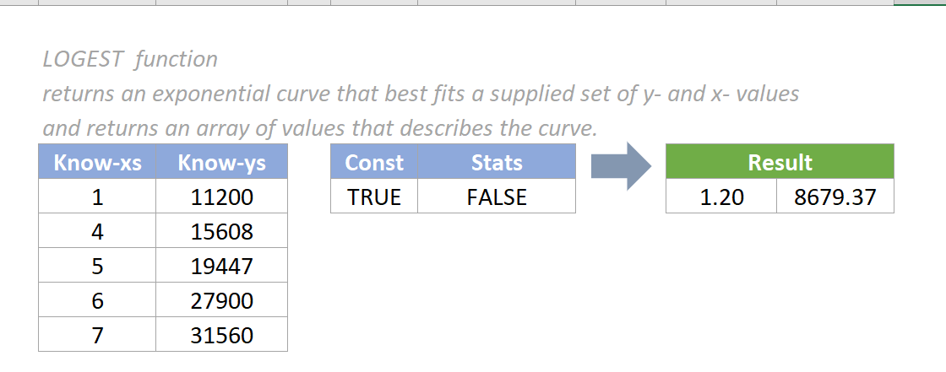This screenshot has width=946, height=372.
Task: Select the Know-xs header cell
Action: point(97,163)
